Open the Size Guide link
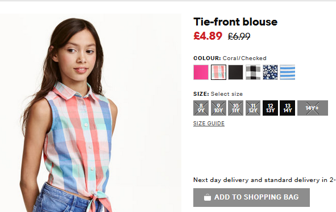The height and width of the screenshot is (212, 336). click(209, 124)
